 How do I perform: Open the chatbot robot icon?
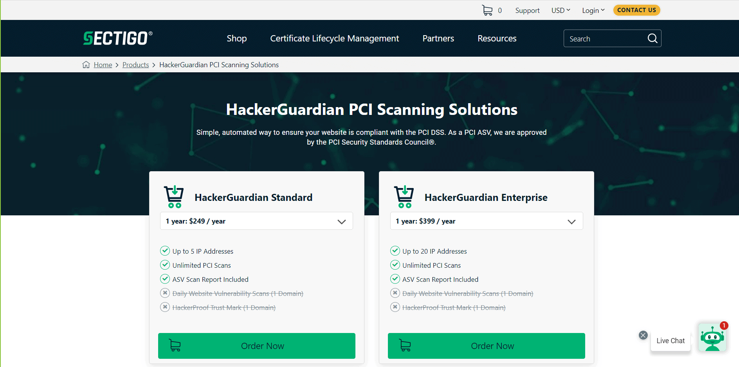713,337
